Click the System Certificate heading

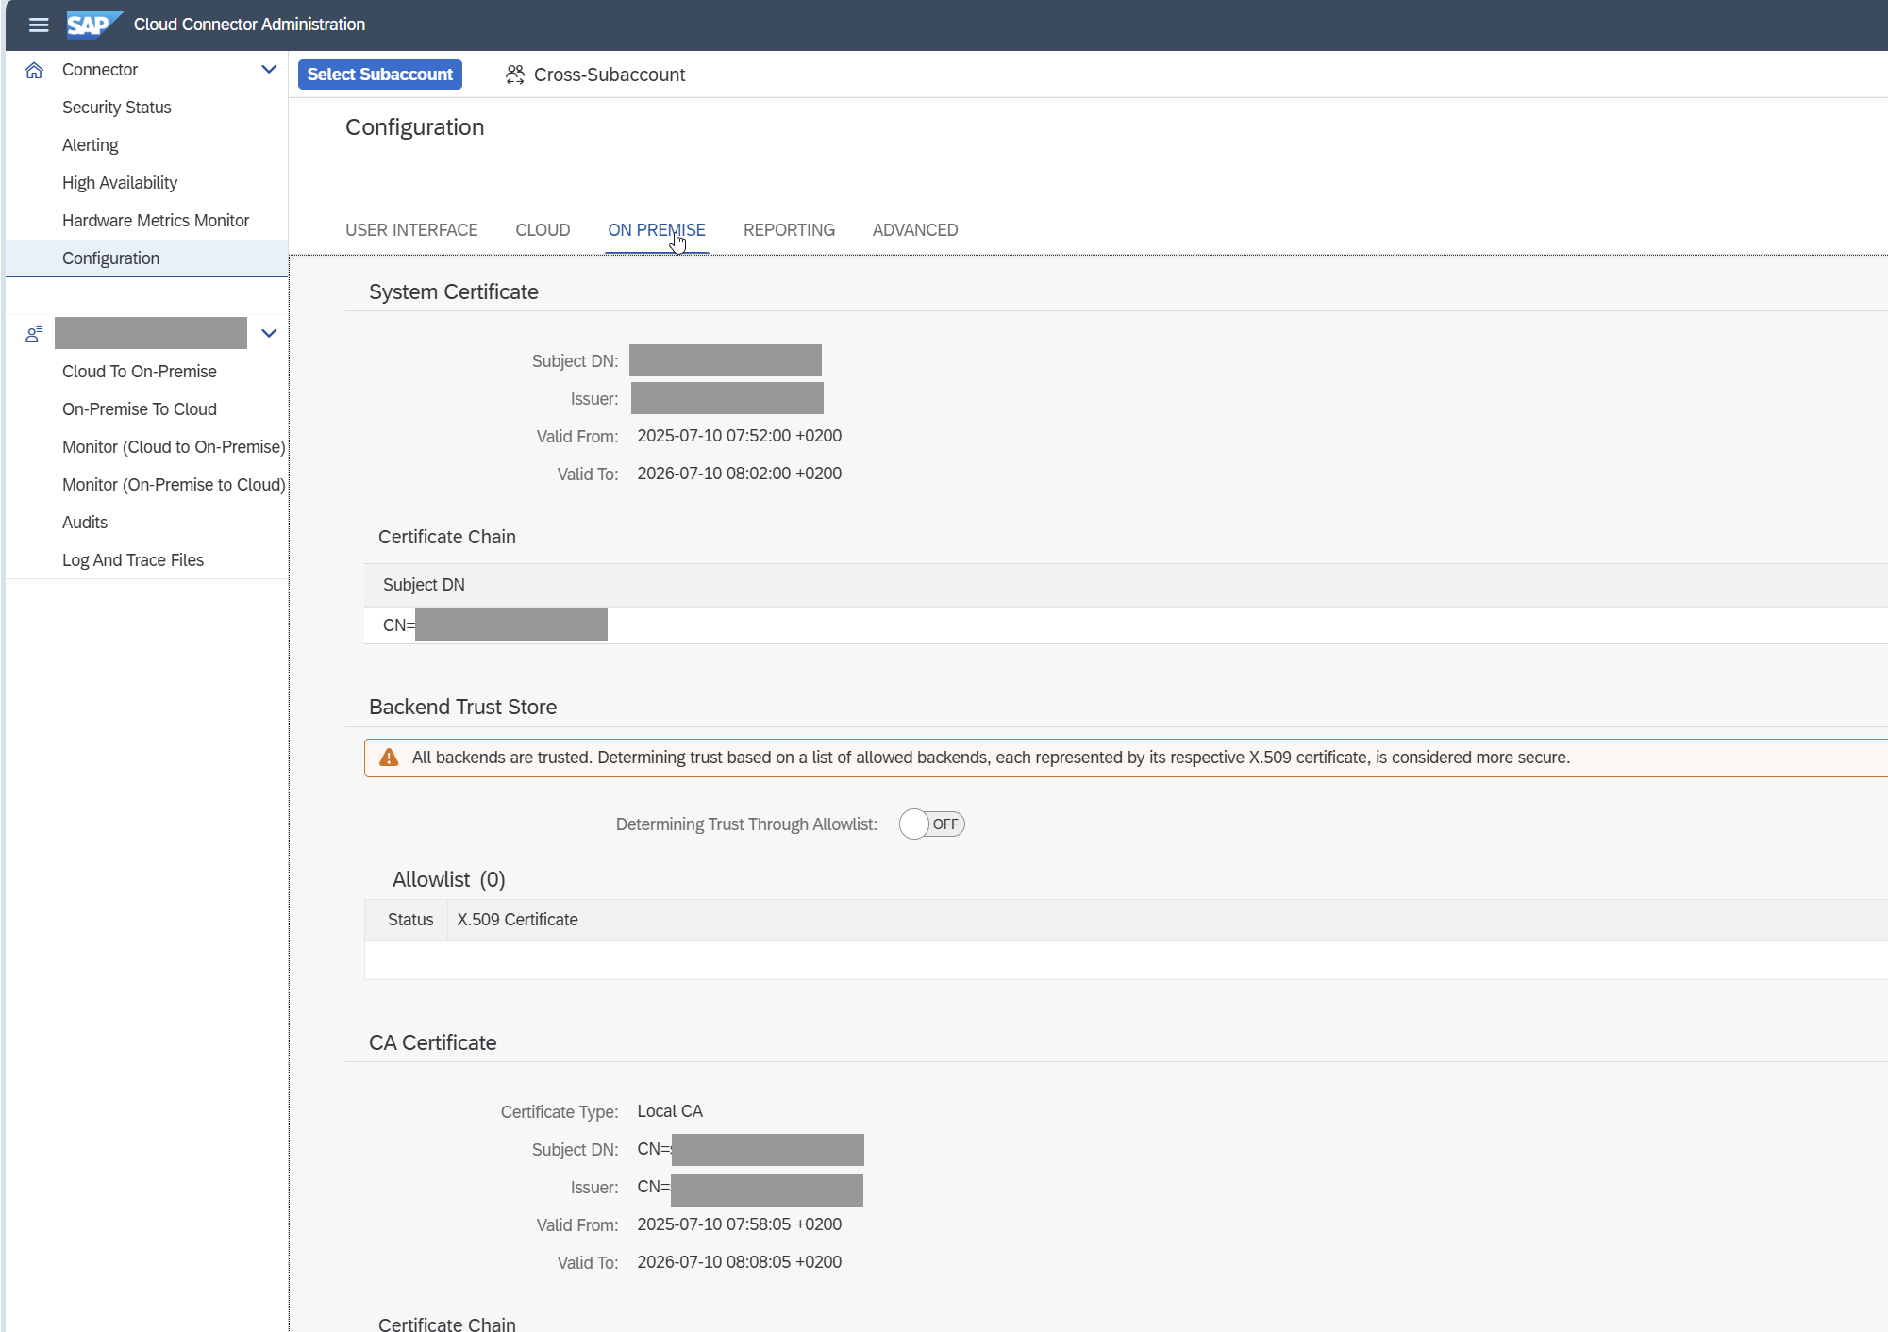point(454,291)
